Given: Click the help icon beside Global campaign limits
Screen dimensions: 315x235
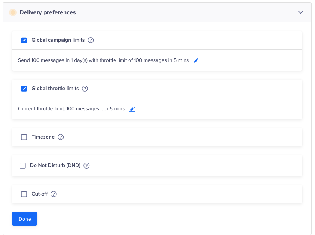Looking at the screenshot, I should 91,40.
